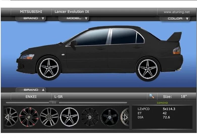Open the COLOR dropdown
Viewport: 197px width, 138px height.
click(175, 18)
